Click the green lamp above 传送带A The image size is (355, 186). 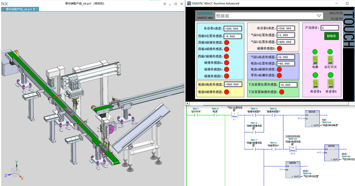point(315,75)
